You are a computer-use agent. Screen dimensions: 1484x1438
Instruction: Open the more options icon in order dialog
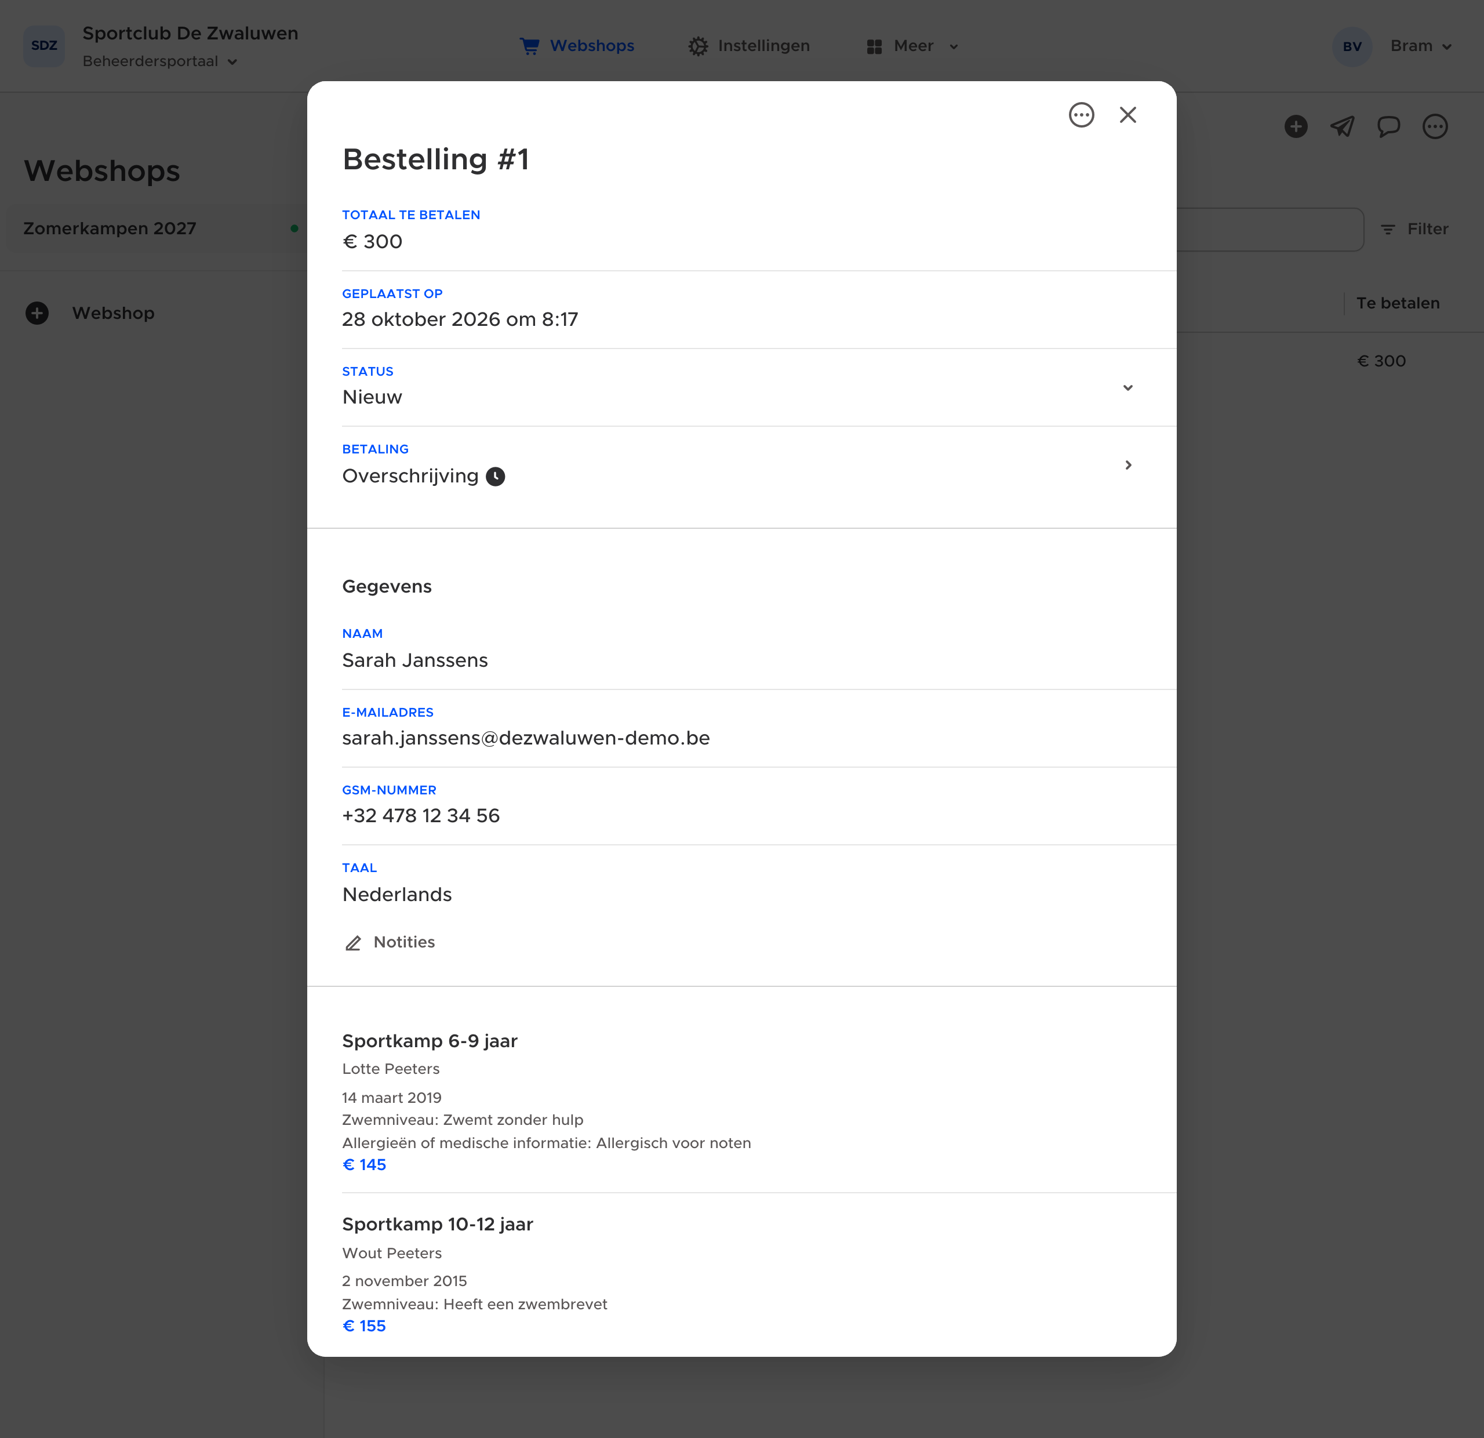pyautogui.click(x=1081, y=115)
